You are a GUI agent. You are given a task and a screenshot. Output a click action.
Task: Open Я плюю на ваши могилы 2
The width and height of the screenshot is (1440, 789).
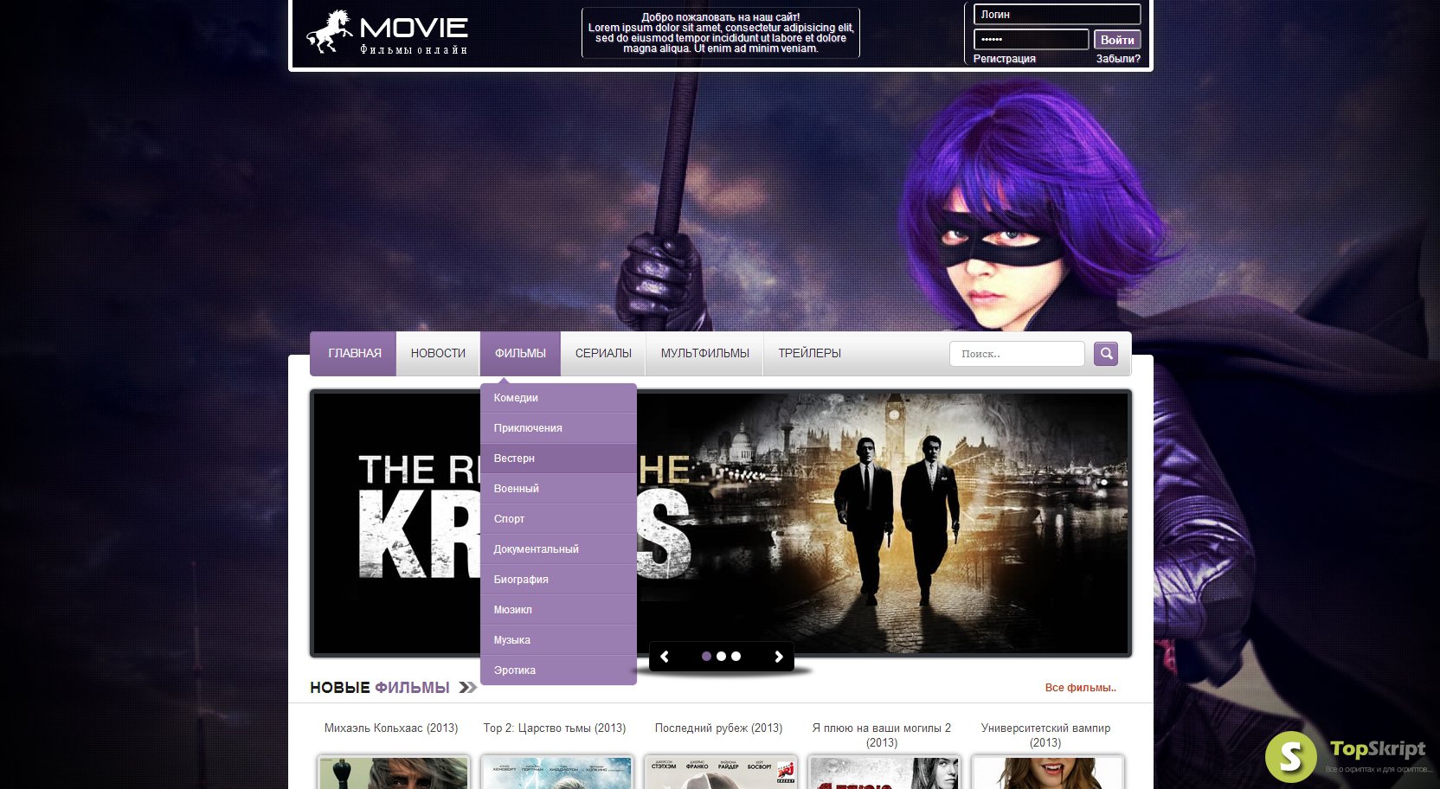[x=882, y=735]
